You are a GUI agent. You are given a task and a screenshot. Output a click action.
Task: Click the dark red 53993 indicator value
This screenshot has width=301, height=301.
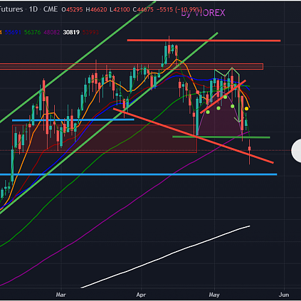tap(91, 33)
